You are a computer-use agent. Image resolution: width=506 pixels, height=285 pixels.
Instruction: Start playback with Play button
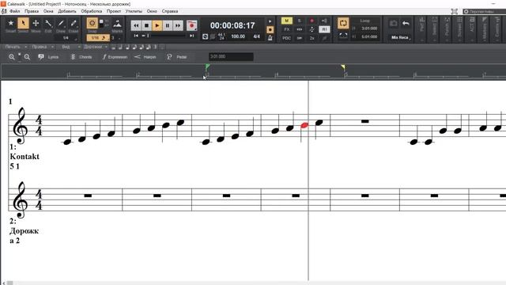[x=157, y=25]
